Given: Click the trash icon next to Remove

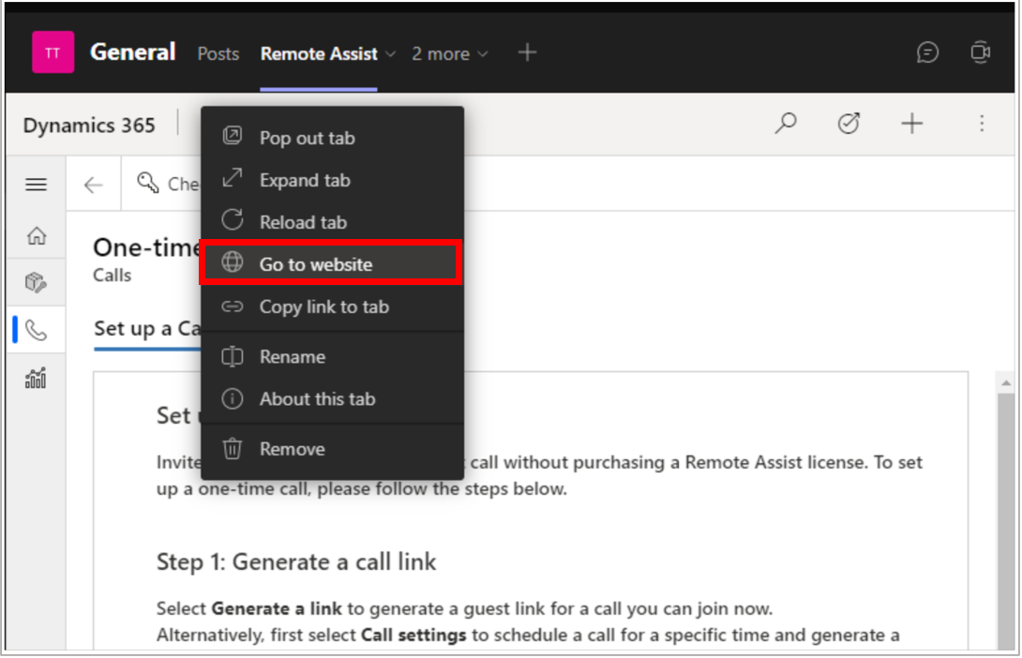Looking at the screenshot, I should click(232, 448).
